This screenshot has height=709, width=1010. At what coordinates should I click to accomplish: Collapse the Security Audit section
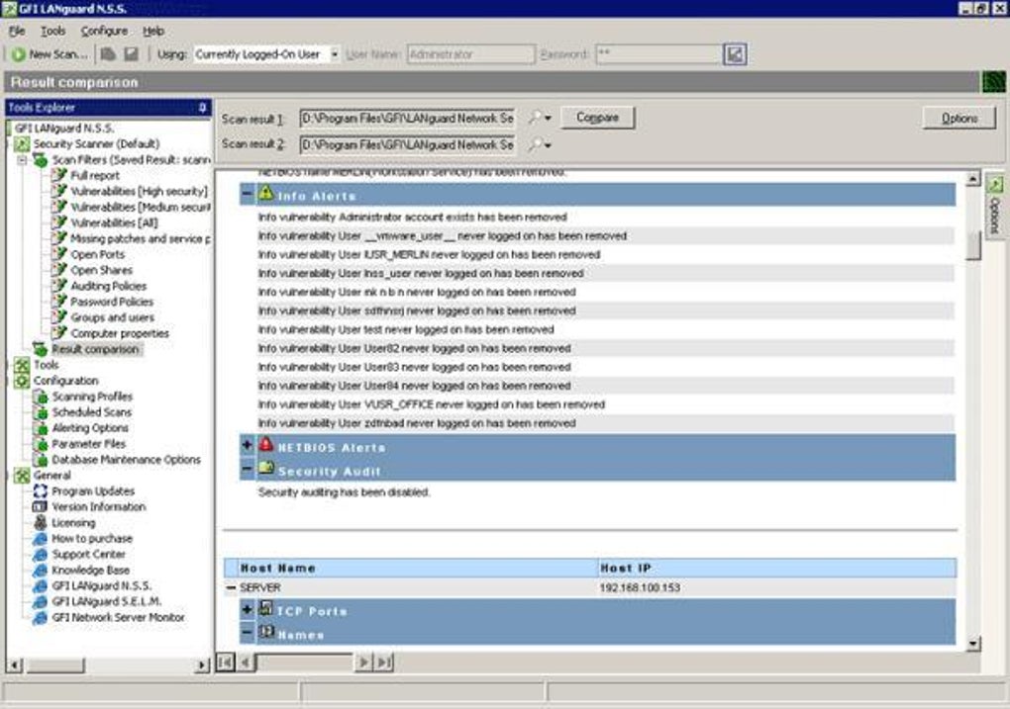pyautogui.click(x=248, y=470)
